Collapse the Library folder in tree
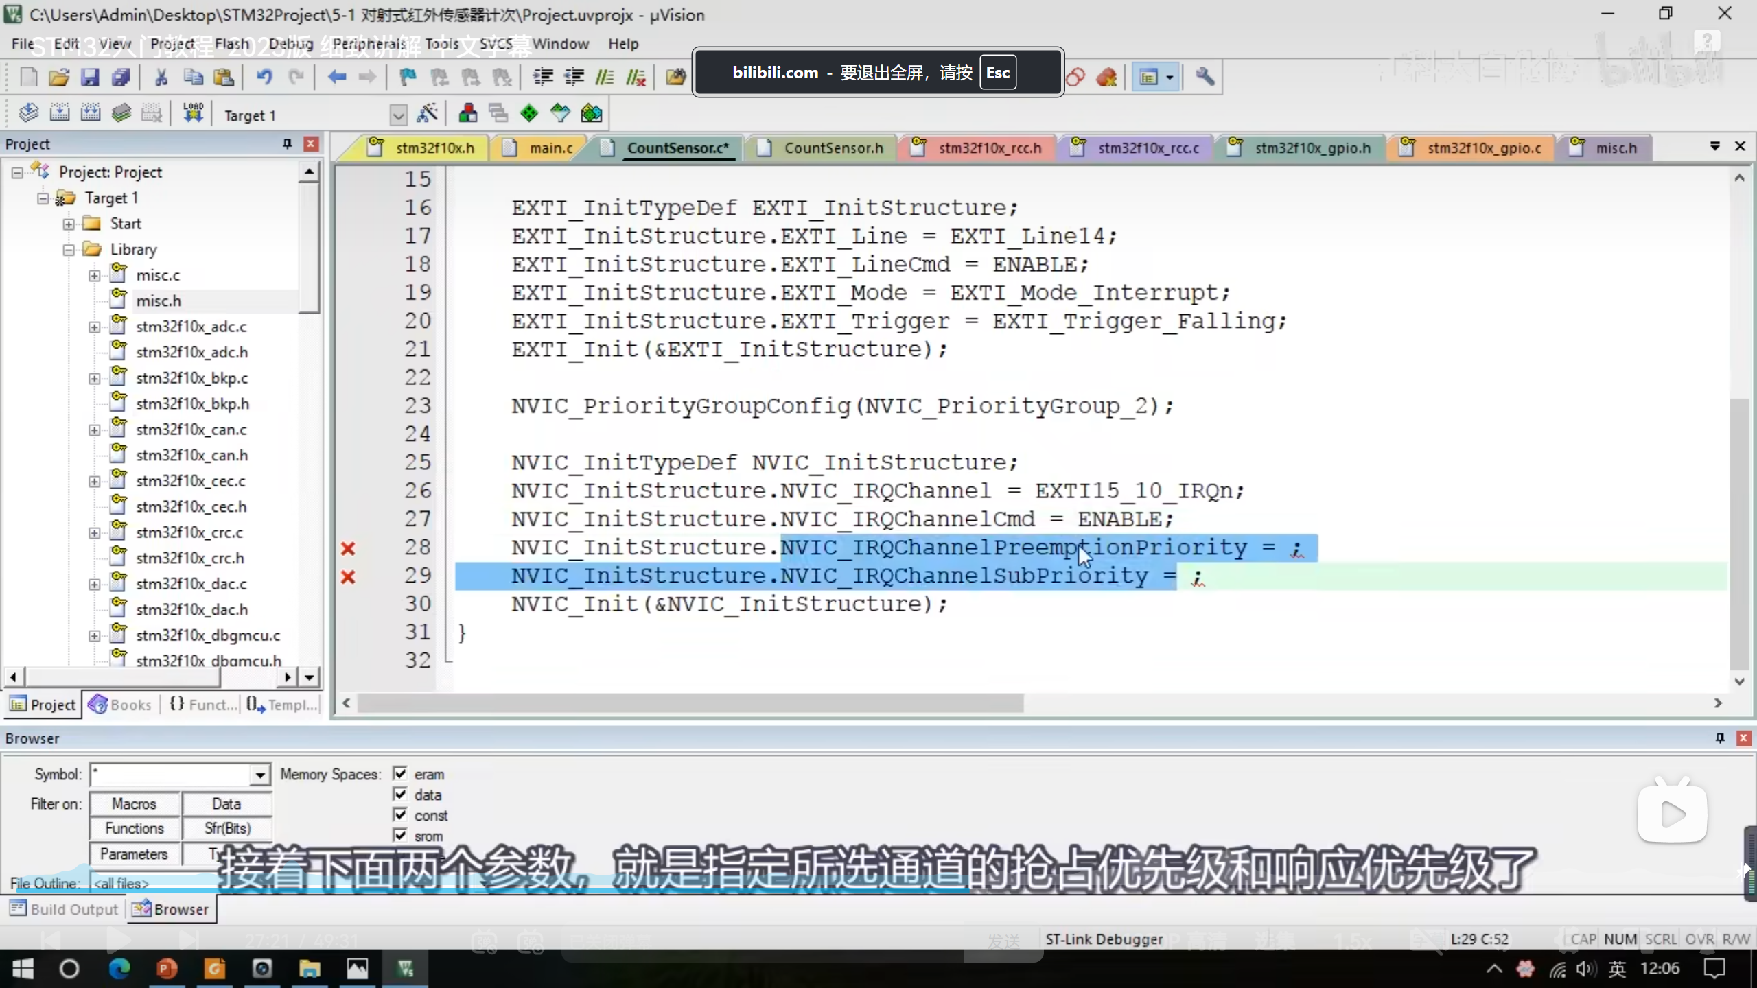The image size is (1757, 988). (x=69, y=250)
